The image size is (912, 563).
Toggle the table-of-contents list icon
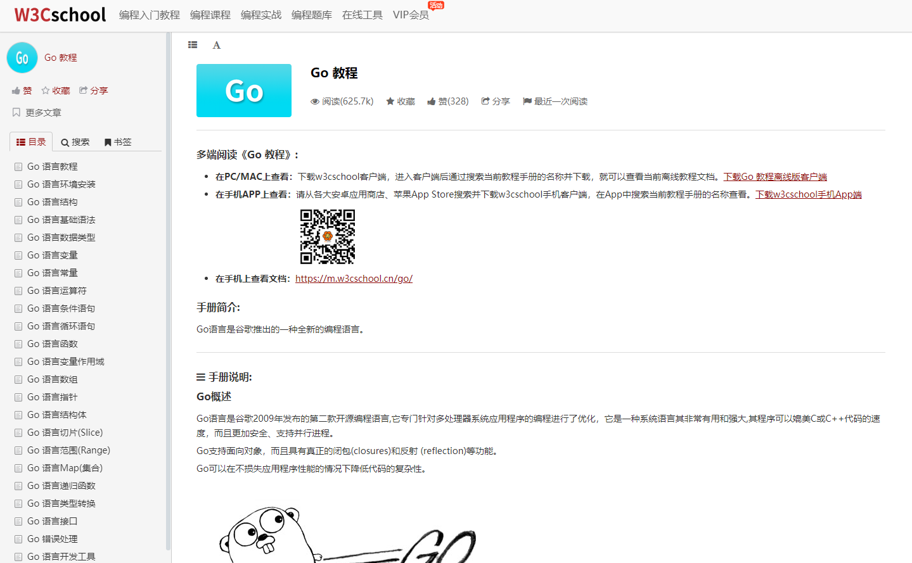[193, 45]
